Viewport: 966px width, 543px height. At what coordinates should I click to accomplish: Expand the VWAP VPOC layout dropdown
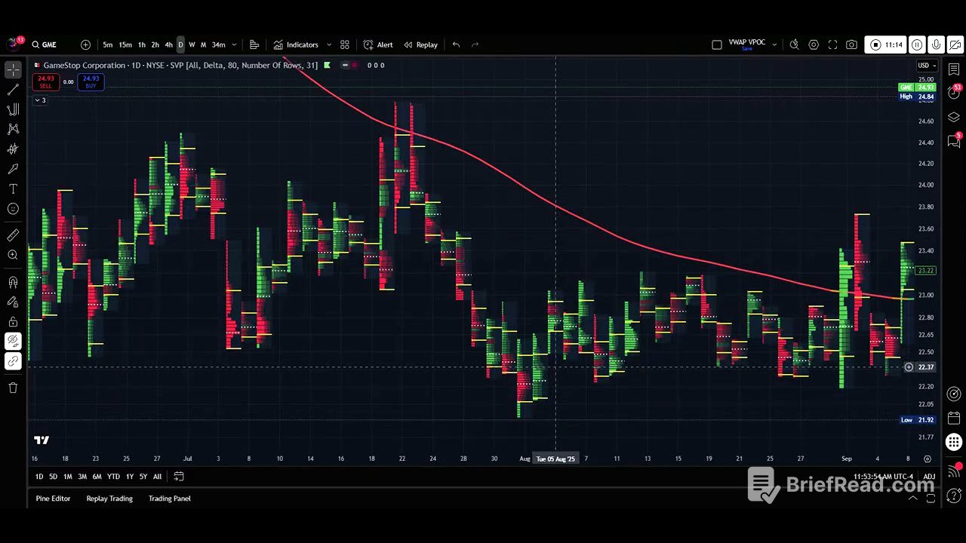click(x=774, y=44)
